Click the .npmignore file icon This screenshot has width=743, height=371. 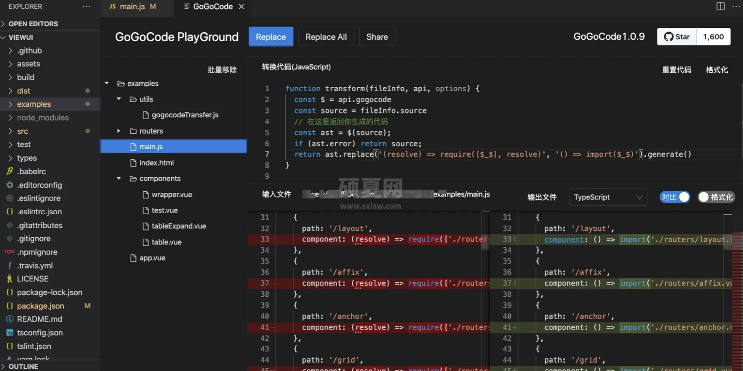click(x=10, y=252)
